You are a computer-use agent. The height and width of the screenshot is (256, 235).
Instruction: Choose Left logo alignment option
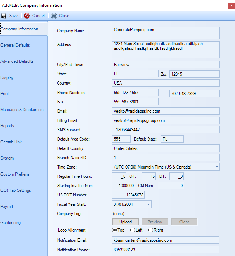click(133, 230)
